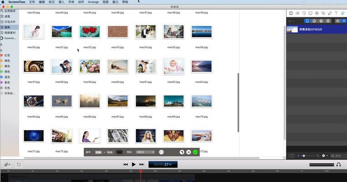Select first blue media library filter
This screenshot has height=182, width=347.
tap(307, 21)
